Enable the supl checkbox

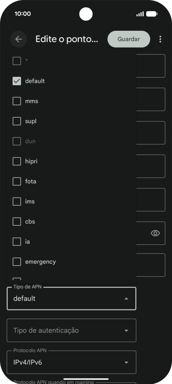pyautogui.click(x=17, y=121)
